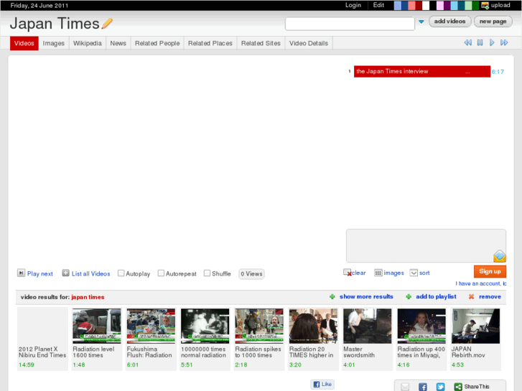Open the Fukushima Flush: Radiation thumbnail
This screenshot has width=522, height=391.
click(151, 326)
